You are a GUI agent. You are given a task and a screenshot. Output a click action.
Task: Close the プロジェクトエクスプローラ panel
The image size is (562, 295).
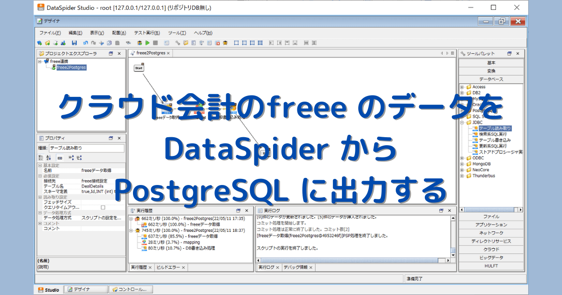click(x=119, y=53)
